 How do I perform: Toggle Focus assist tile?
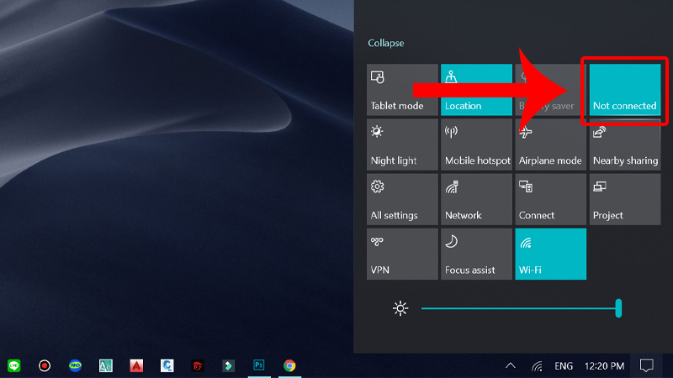[x=476, y=255]
